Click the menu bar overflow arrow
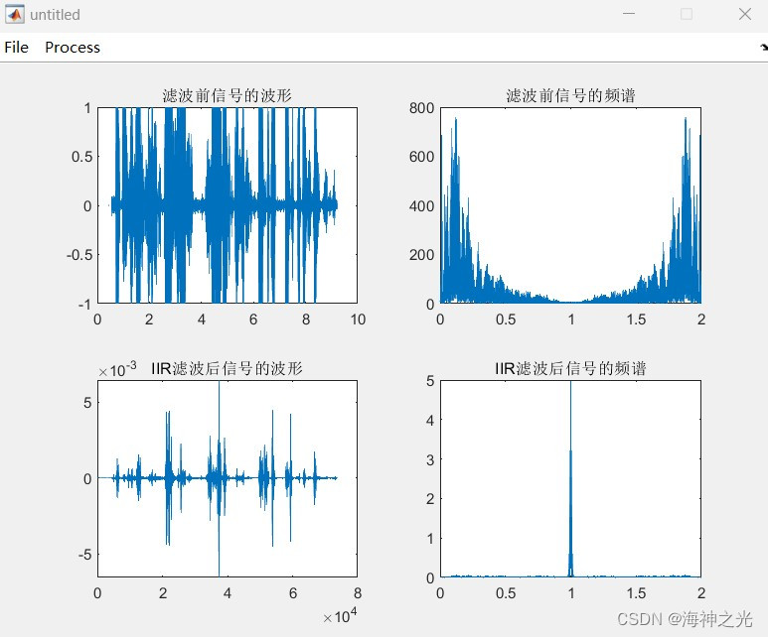The width and height of the screenshot is (768, 637). [x=764, y=47]
